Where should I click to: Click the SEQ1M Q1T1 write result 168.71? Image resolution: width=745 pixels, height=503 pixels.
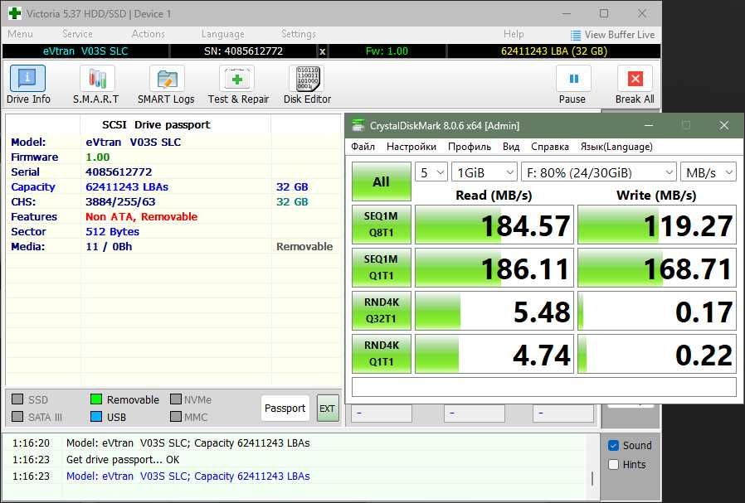(657, 268)
